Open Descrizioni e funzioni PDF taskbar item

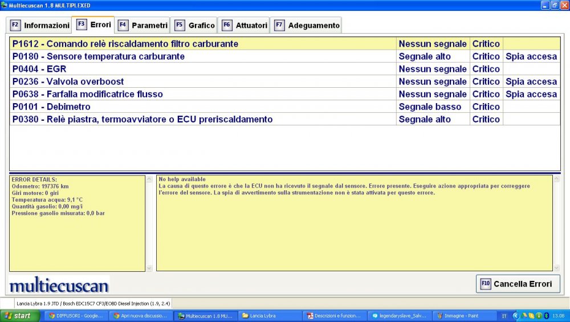[x=333, y=316]
